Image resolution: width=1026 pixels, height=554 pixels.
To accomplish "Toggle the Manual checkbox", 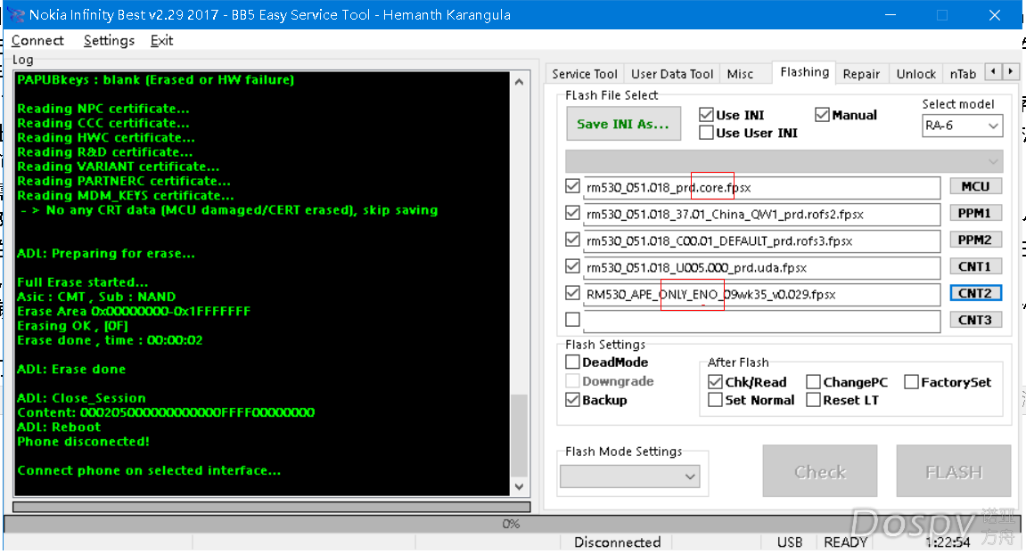I will [x=823, y=115].
